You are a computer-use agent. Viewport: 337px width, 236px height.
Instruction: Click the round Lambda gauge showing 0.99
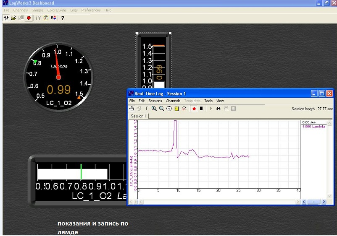[58, 76]
